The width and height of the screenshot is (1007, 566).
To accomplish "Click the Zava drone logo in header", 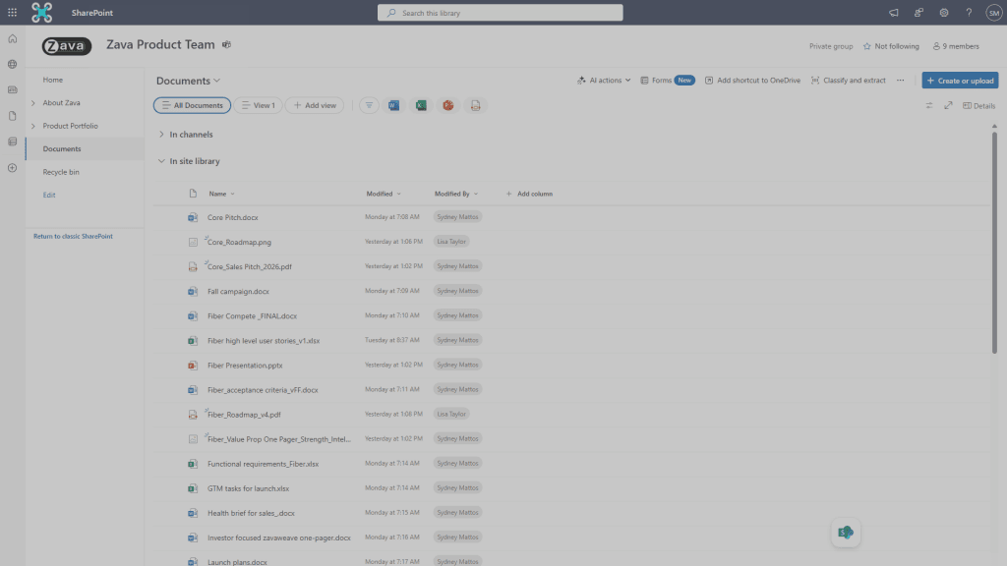I will pyautogui.click(x=41, y=12).
